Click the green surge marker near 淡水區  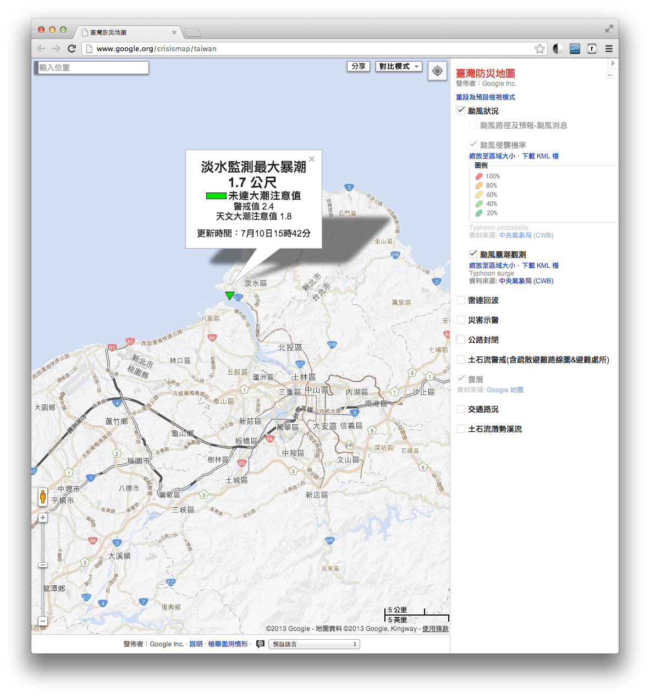230,295
